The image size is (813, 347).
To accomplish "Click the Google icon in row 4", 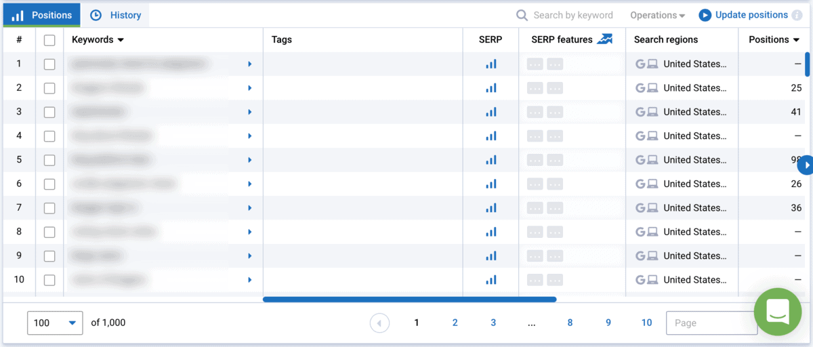I will [640, 136].
